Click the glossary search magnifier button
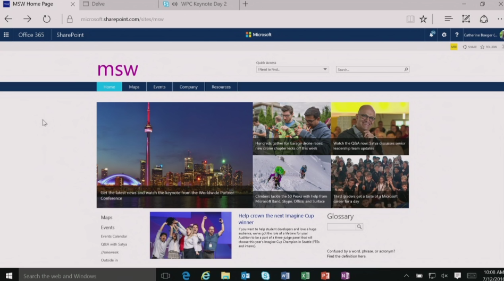The width and height of the screenshot is (504, 281). click(x=359, y=227)
